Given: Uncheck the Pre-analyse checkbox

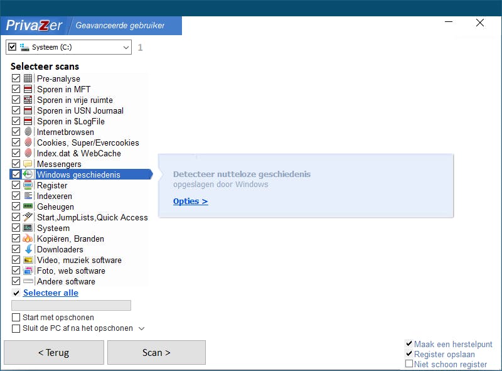Looking at the screenshot, I should tap(16, 78).
